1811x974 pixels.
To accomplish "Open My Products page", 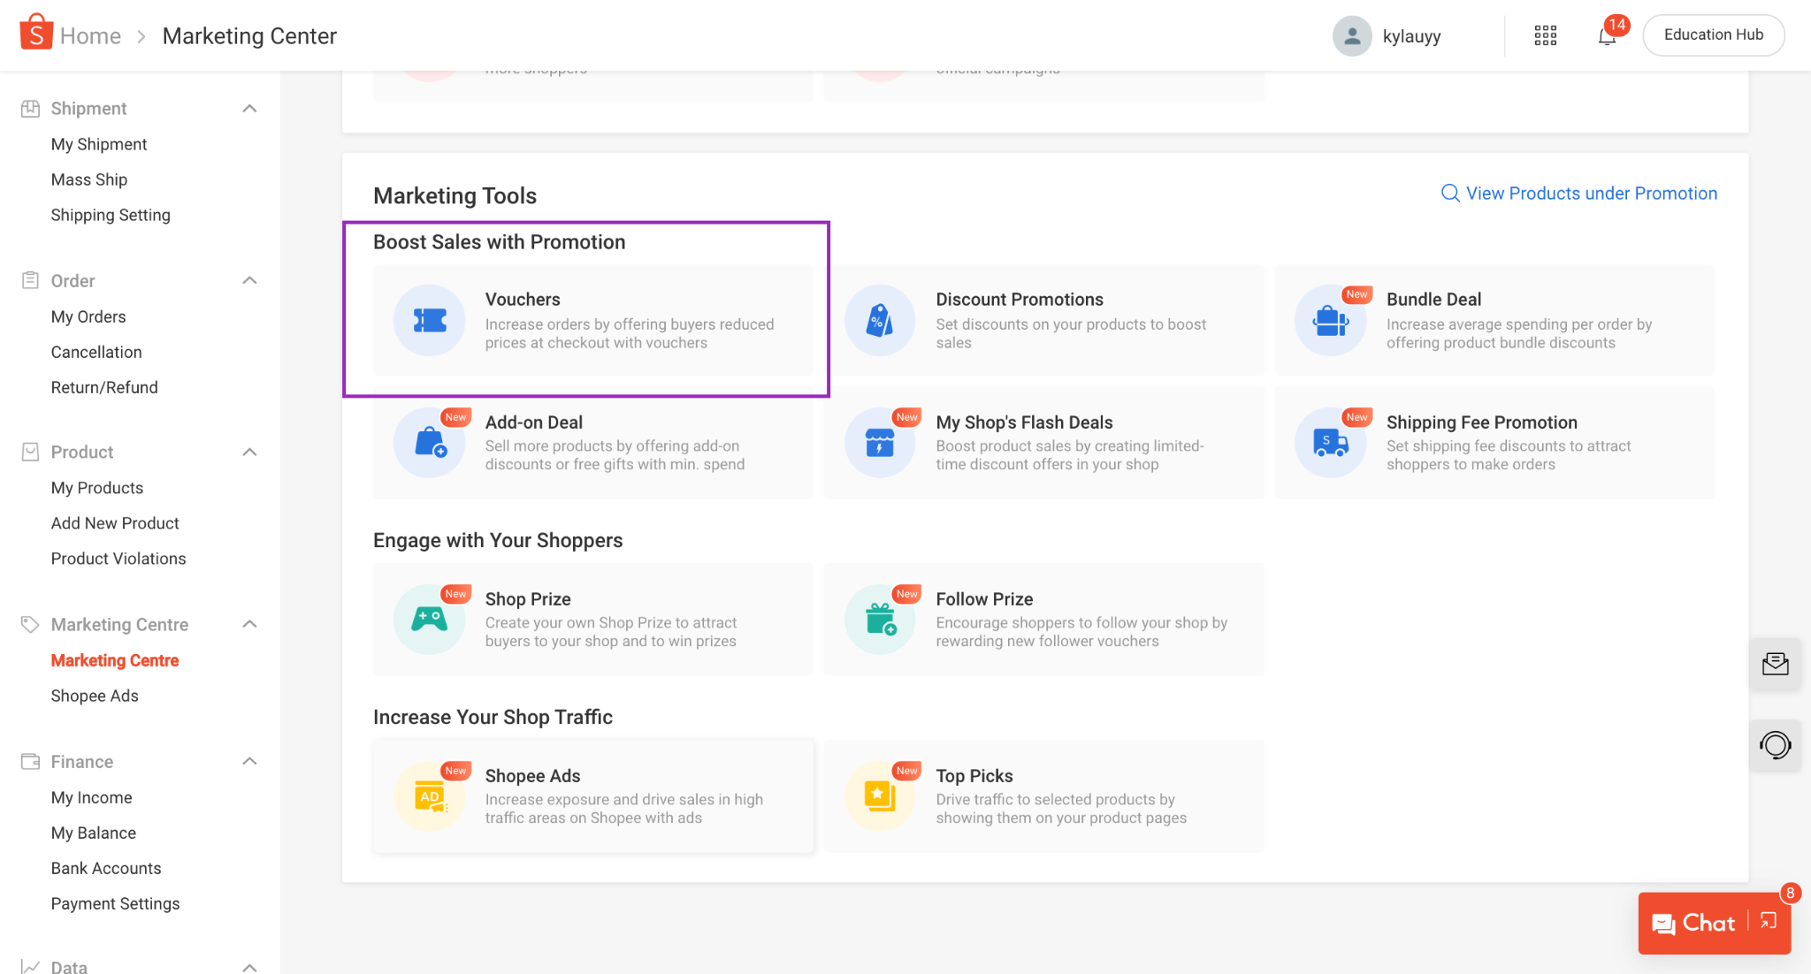I will click(x=97, y=488).
